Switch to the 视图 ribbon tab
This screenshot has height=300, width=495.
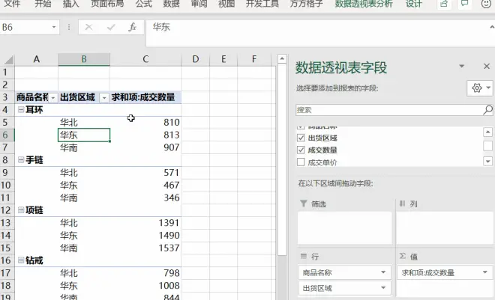coord(226,4)
